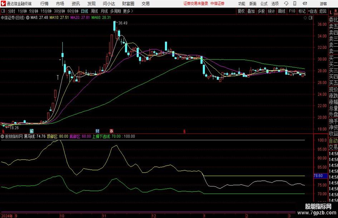Expand the 更多 period options
Screen dimensions: 338x218
[128, 11]
